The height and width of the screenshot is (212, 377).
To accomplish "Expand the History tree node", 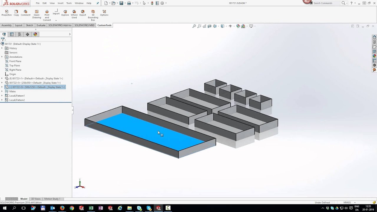I will tap(2, 48).
